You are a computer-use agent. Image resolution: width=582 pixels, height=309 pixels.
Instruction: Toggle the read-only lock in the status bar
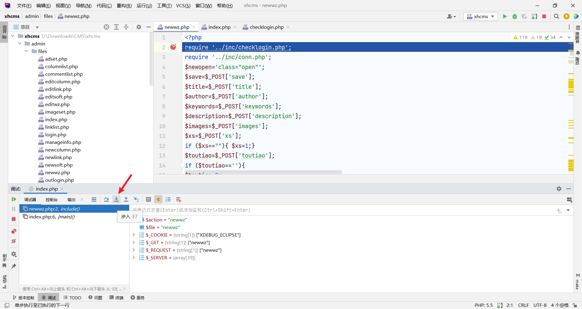coord(575,305)
